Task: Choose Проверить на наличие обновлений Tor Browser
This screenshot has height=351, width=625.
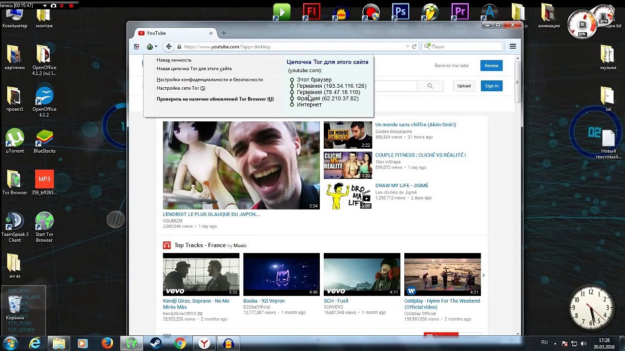Action: click(x=215, y=99)
